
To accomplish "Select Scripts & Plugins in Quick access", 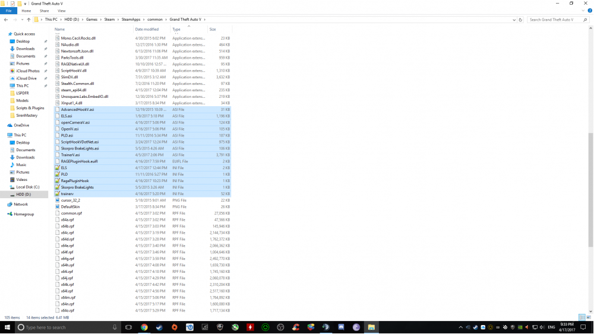I will pos(30,108).
